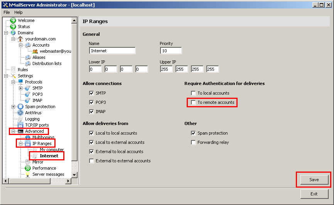Collapse the Advanced tree node
Screen dimensions: 334x205
click(x=13, y=131)
